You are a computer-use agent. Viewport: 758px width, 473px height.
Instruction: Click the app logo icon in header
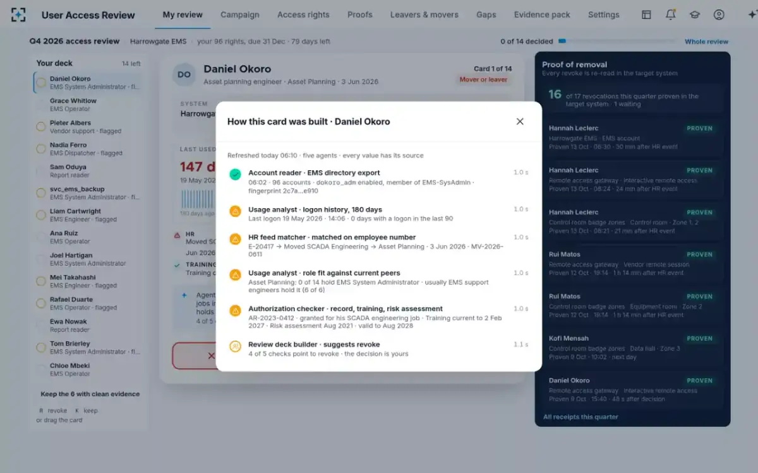point(18,15)
